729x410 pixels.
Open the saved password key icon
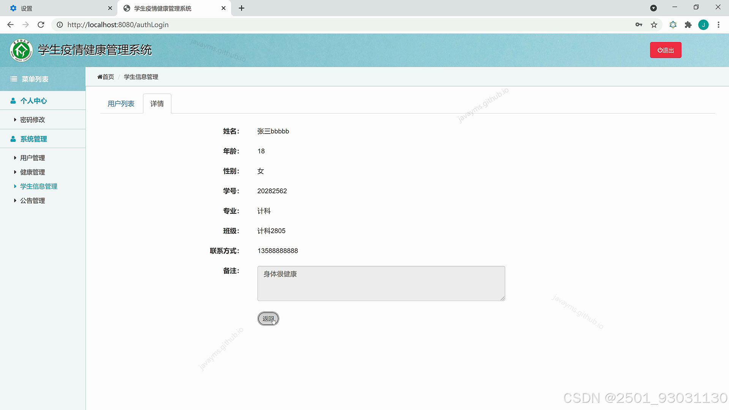tap(639, 25)
